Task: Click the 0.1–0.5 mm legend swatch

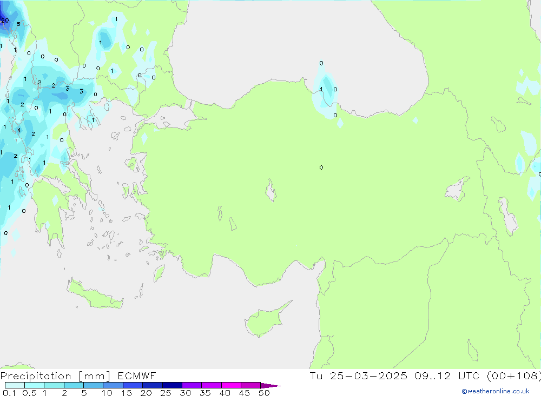Action: pos(15,385)
